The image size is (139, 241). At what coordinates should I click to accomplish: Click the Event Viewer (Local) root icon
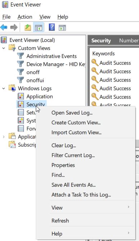(x=4, y=40)
